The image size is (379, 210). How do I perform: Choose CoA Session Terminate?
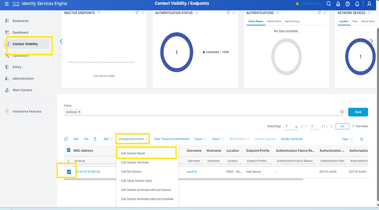[135, 162]
